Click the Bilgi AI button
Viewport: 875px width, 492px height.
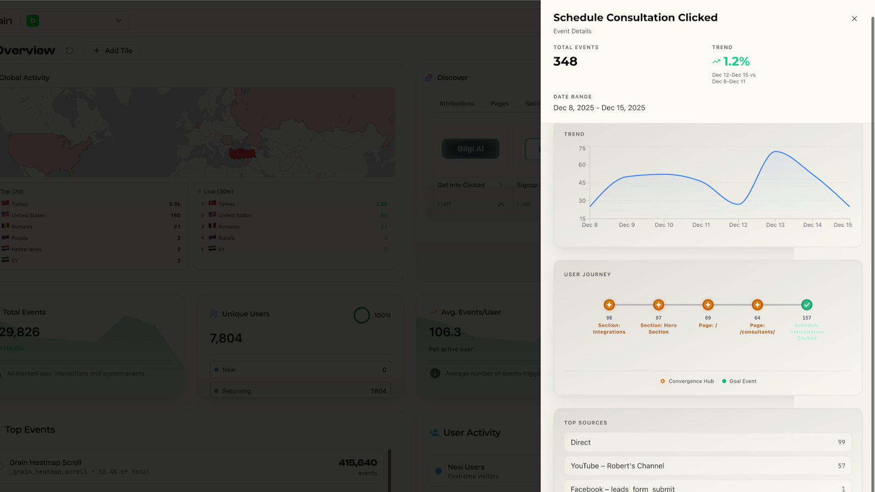click(x=470, y=148)
